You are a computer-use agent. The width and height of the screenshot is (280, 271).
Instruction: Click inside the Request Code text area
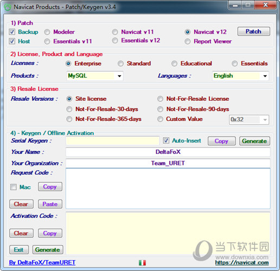(x=168, y=189)
